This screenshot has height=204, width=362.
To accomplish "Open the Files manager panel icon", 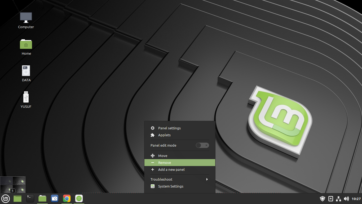I will (x=42, y=198).
